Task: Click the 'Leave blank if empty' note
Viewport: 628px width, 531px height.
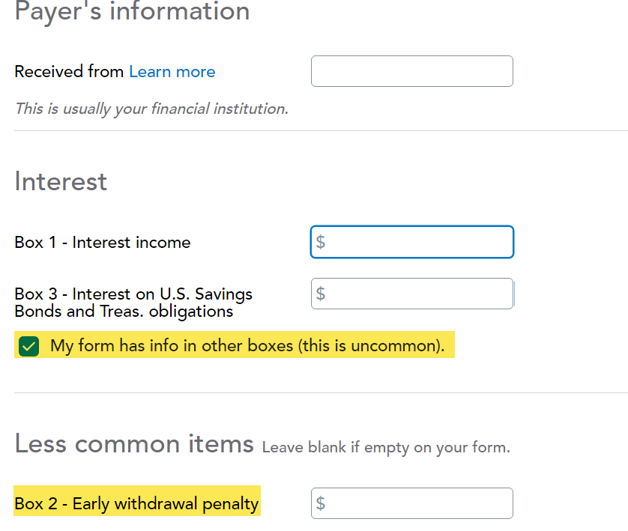Action: coord(385,448)
